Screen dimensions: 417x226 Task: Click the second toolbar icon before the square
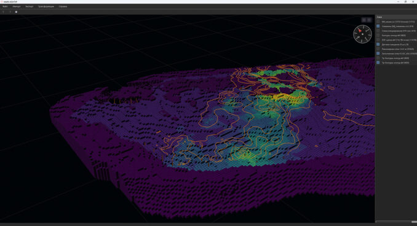tap(10, 12)
